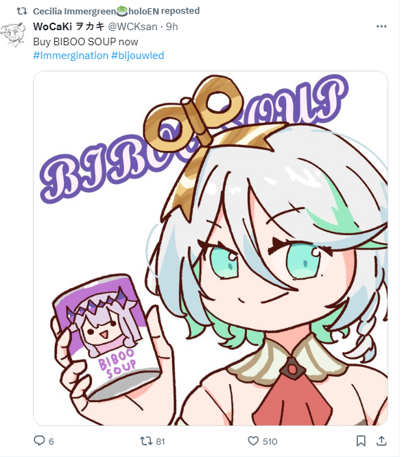Click the holoEN text in repost header
The image size is (404, 457).
coord(143,11)
